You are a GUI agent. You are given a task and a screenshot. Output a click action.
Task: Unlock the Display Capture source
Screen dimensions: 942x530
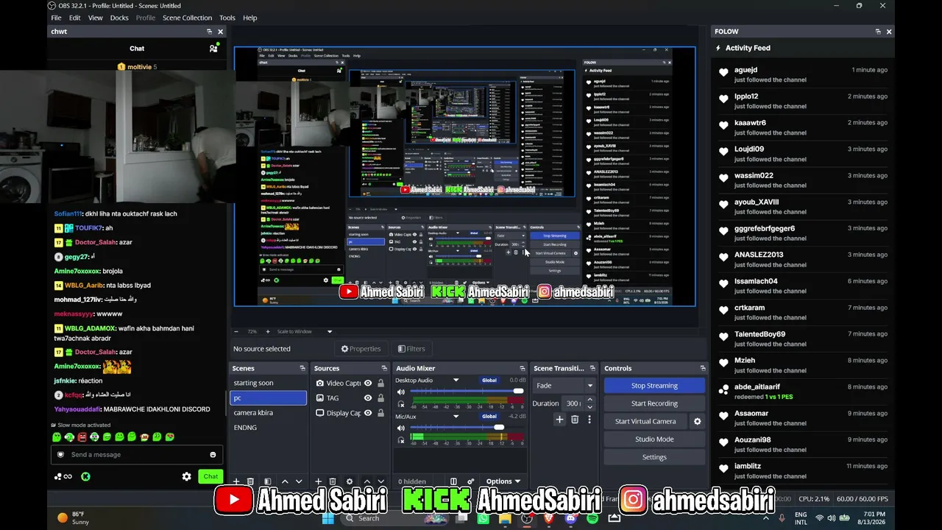tap(380, 413)
